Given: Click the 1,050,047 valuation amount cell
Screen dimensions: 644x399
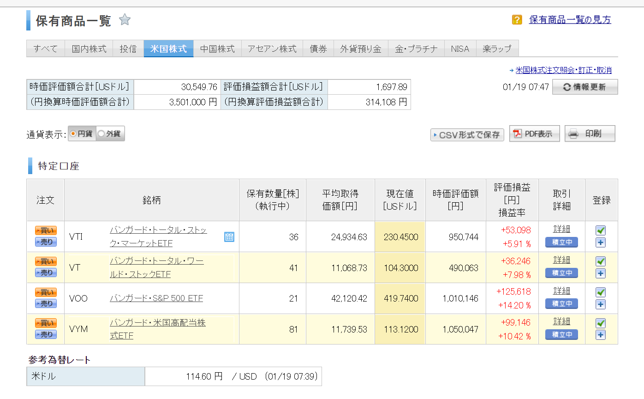Looking at the screenshot, I should click(x=455, y=329).
